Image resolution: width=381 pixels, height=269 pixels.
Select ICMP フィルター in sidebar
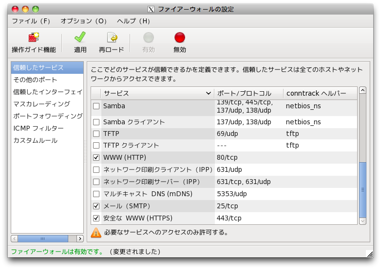coord(38,128)
